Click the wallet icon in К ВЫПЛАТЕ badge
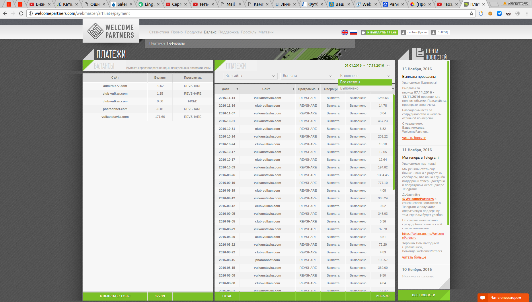The height and width of the screenshot is (302, 532). (363, 32)
